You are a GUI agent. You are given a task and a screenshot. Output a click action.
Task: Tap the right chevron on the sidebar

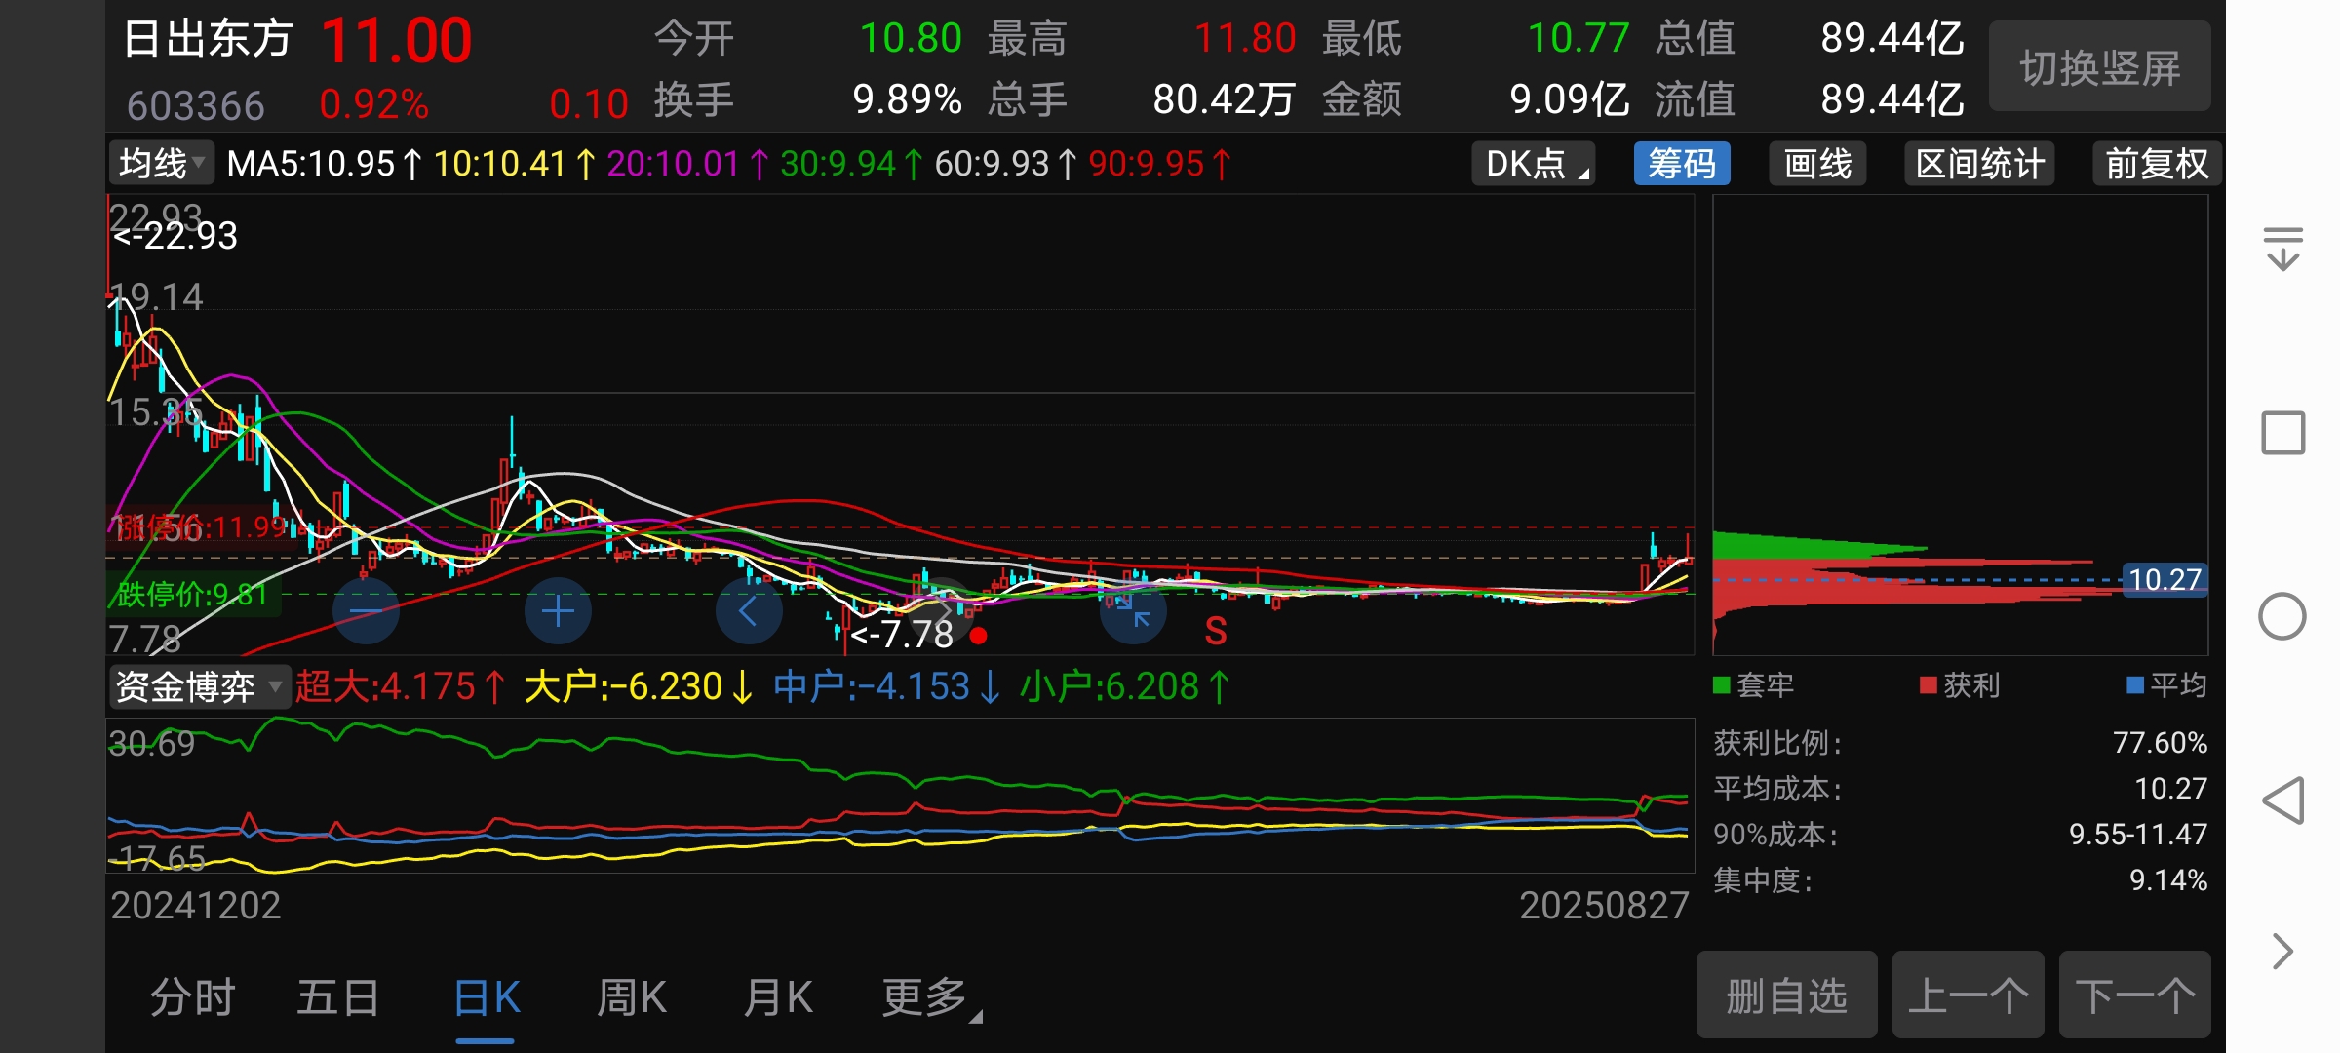coord(2282,951)
